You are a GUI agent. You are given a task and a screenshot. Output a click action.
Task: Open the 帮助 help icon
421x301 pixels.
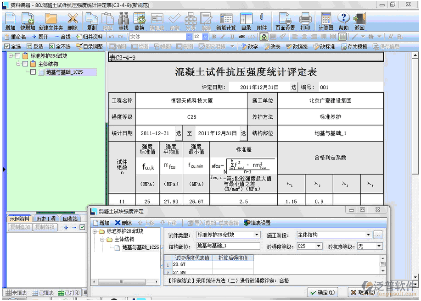pos(343,21)
